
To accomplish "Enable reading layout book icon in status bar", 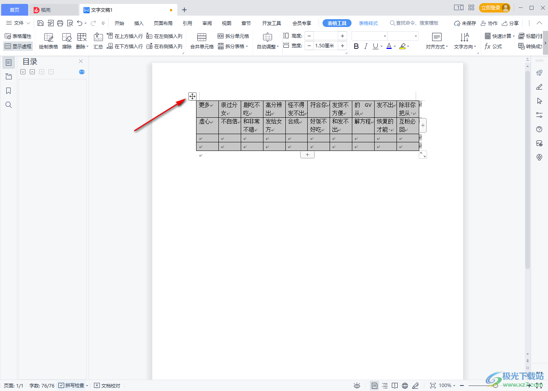I will (395, 386).
